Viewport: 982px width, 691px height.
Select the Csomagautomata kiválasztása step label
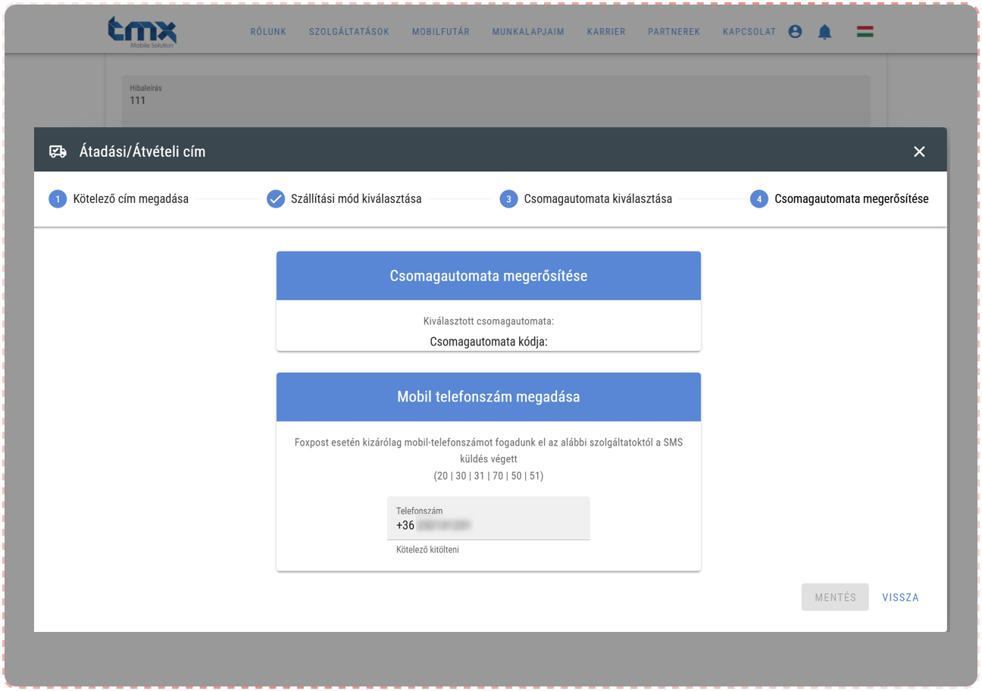pyautogui.click(x=598, y=199)
